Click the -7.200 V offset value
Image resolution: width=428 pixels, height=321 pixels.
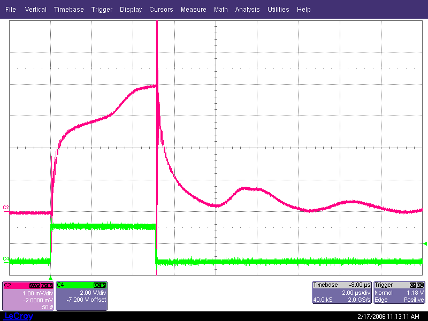tap(86, 300)
